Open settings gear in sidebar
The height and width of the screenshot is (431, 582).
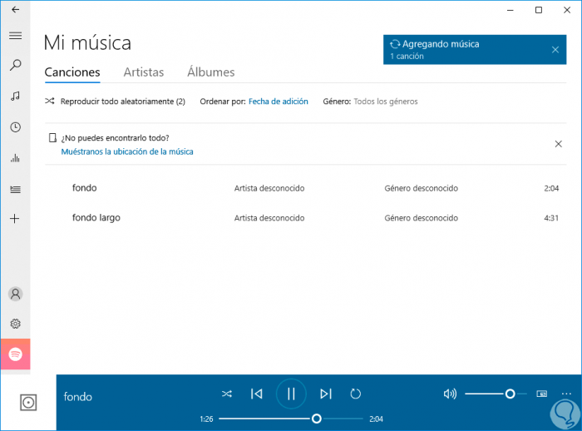[15, 324]
